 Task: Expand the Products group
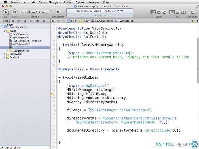[5, 57]
